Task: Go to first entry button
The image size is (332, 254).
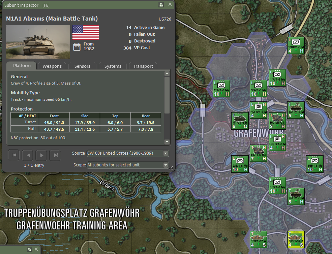Action: [14, 155]
